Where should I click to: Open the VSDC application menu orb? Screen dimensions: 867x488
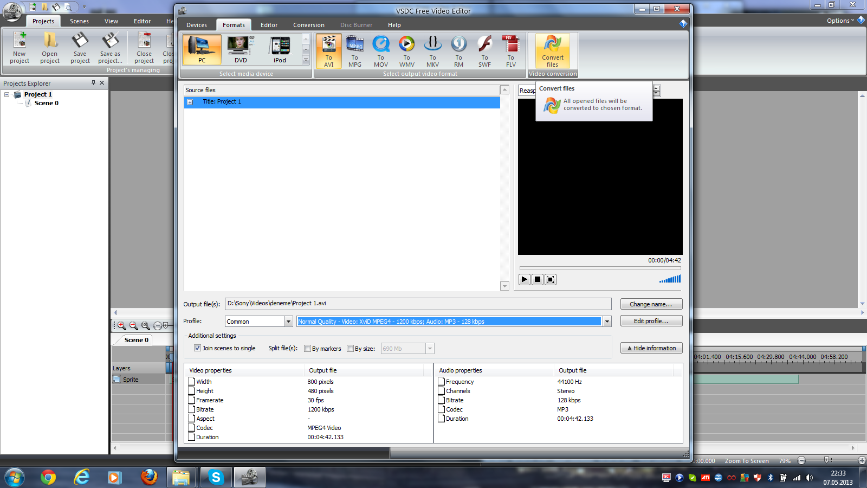12,11
